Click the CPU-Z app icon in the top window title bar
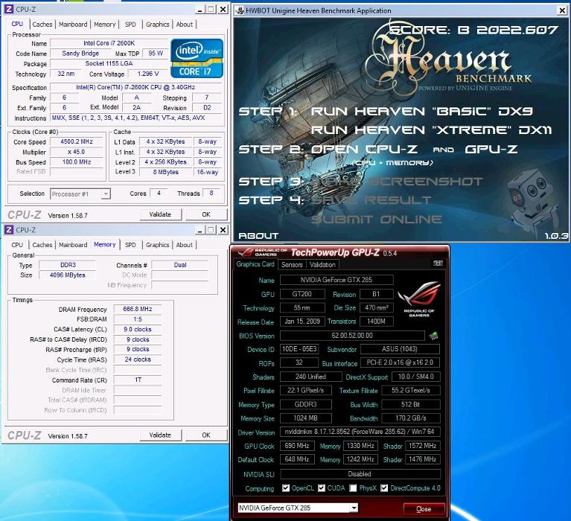Image resolution: width=571 pixels, height=521 pixels. tap(9, 9)
